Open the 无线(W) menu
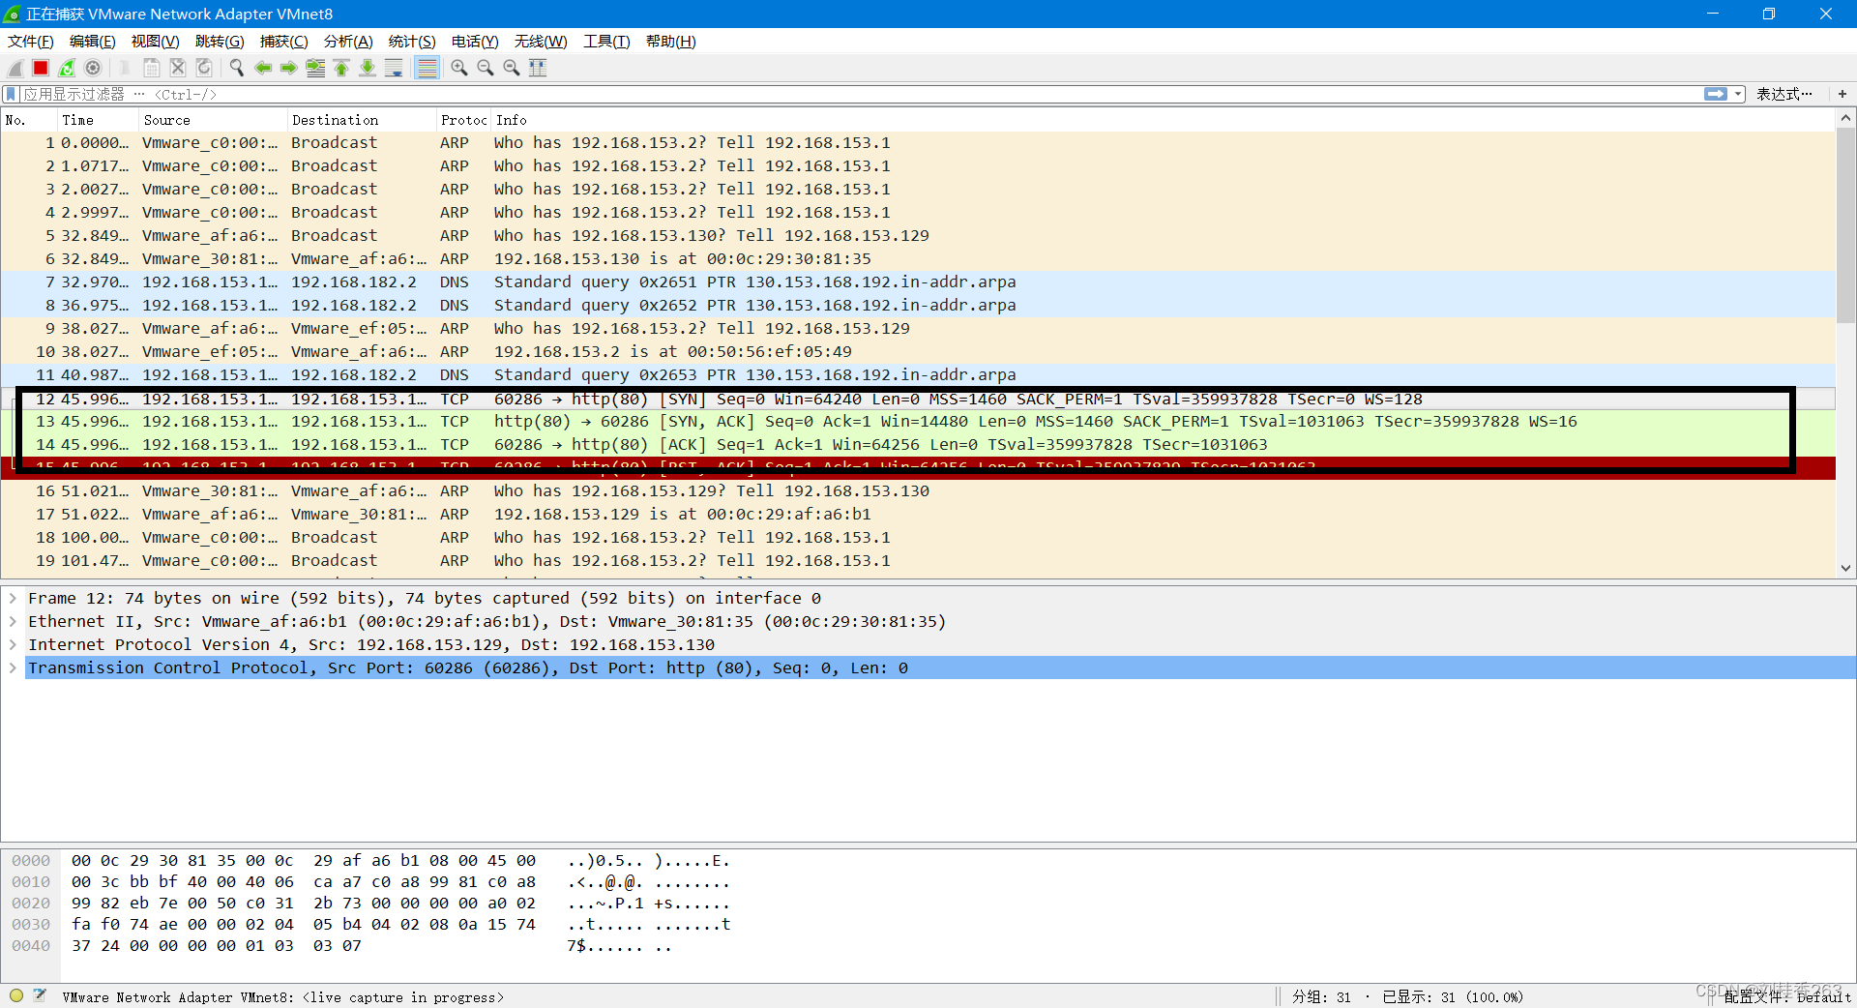This screenshot has width=1857, height=1008. point(541,42)
